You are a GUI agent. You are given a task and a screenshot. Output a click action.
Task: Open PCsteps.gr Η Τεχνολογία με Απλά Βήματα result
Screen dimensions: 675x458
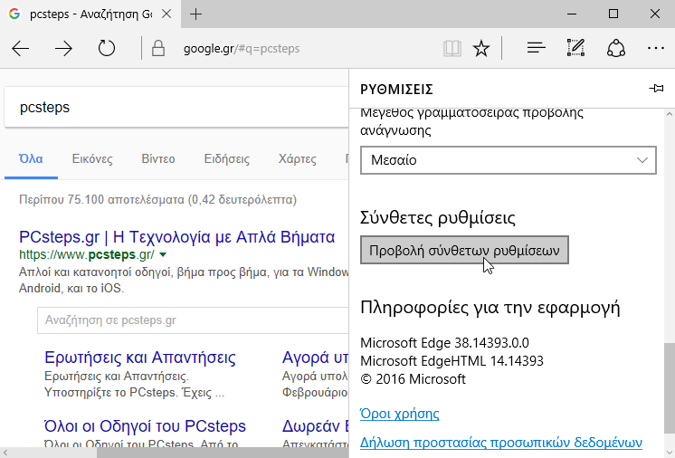(x=177, y=237)
